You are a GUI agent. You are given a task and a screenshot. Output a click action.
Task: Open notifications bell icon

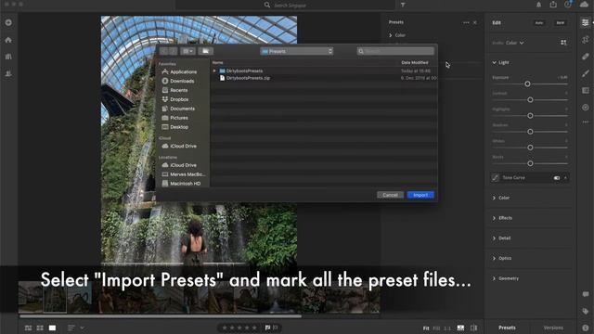[x=538, y=5]
